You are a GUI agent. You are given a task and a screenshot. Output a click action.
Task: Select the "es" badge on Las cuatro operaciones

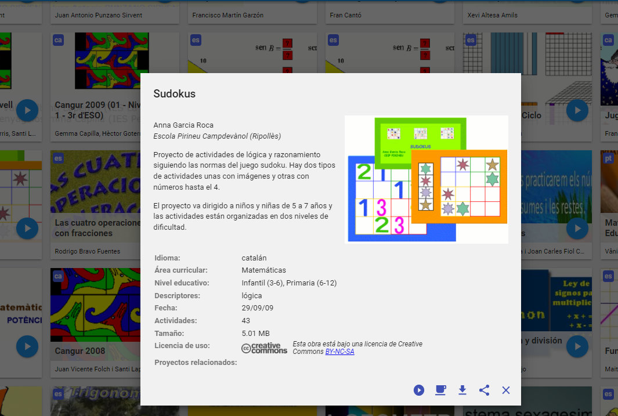point(57,158)
